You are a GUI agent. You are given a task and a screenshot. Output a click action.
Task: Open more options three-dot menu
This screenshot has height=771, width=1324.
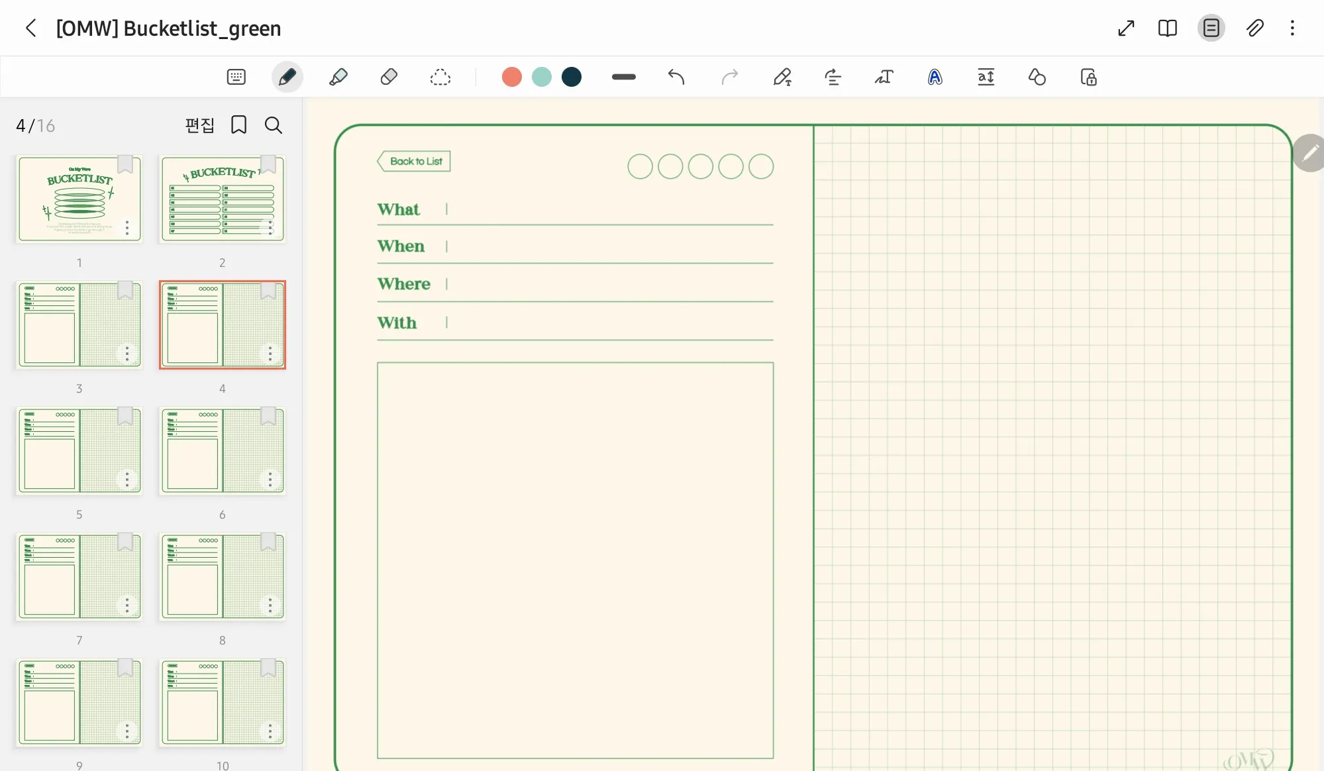pos(1292,28)
